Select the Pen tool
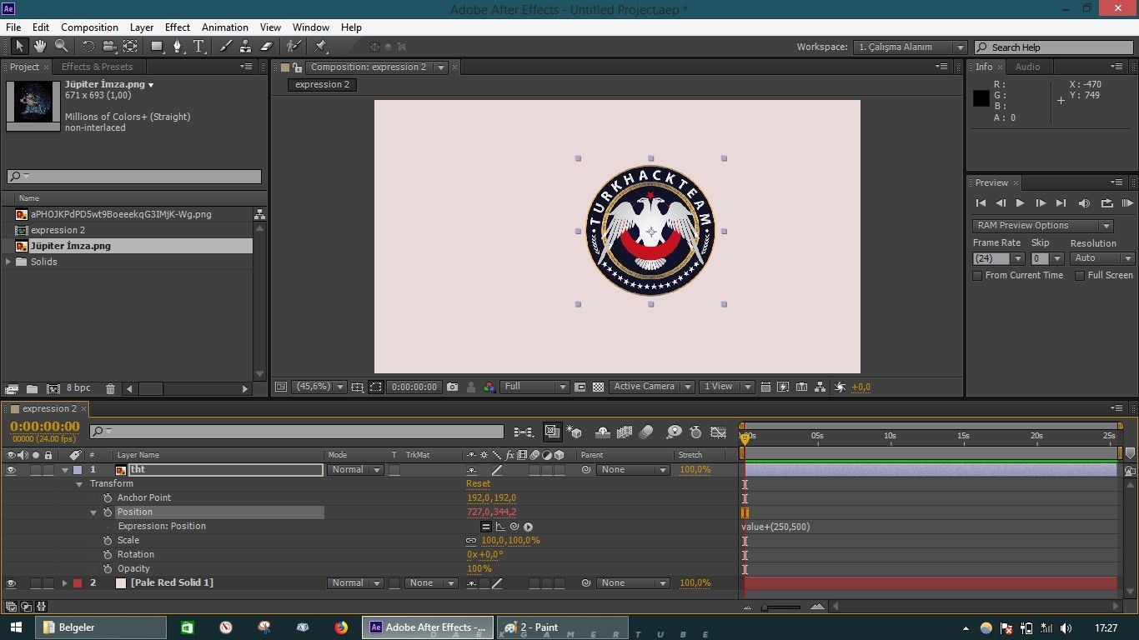This screenshot has height=640, width=1139. pyautogui.click(x=178, y=47)
